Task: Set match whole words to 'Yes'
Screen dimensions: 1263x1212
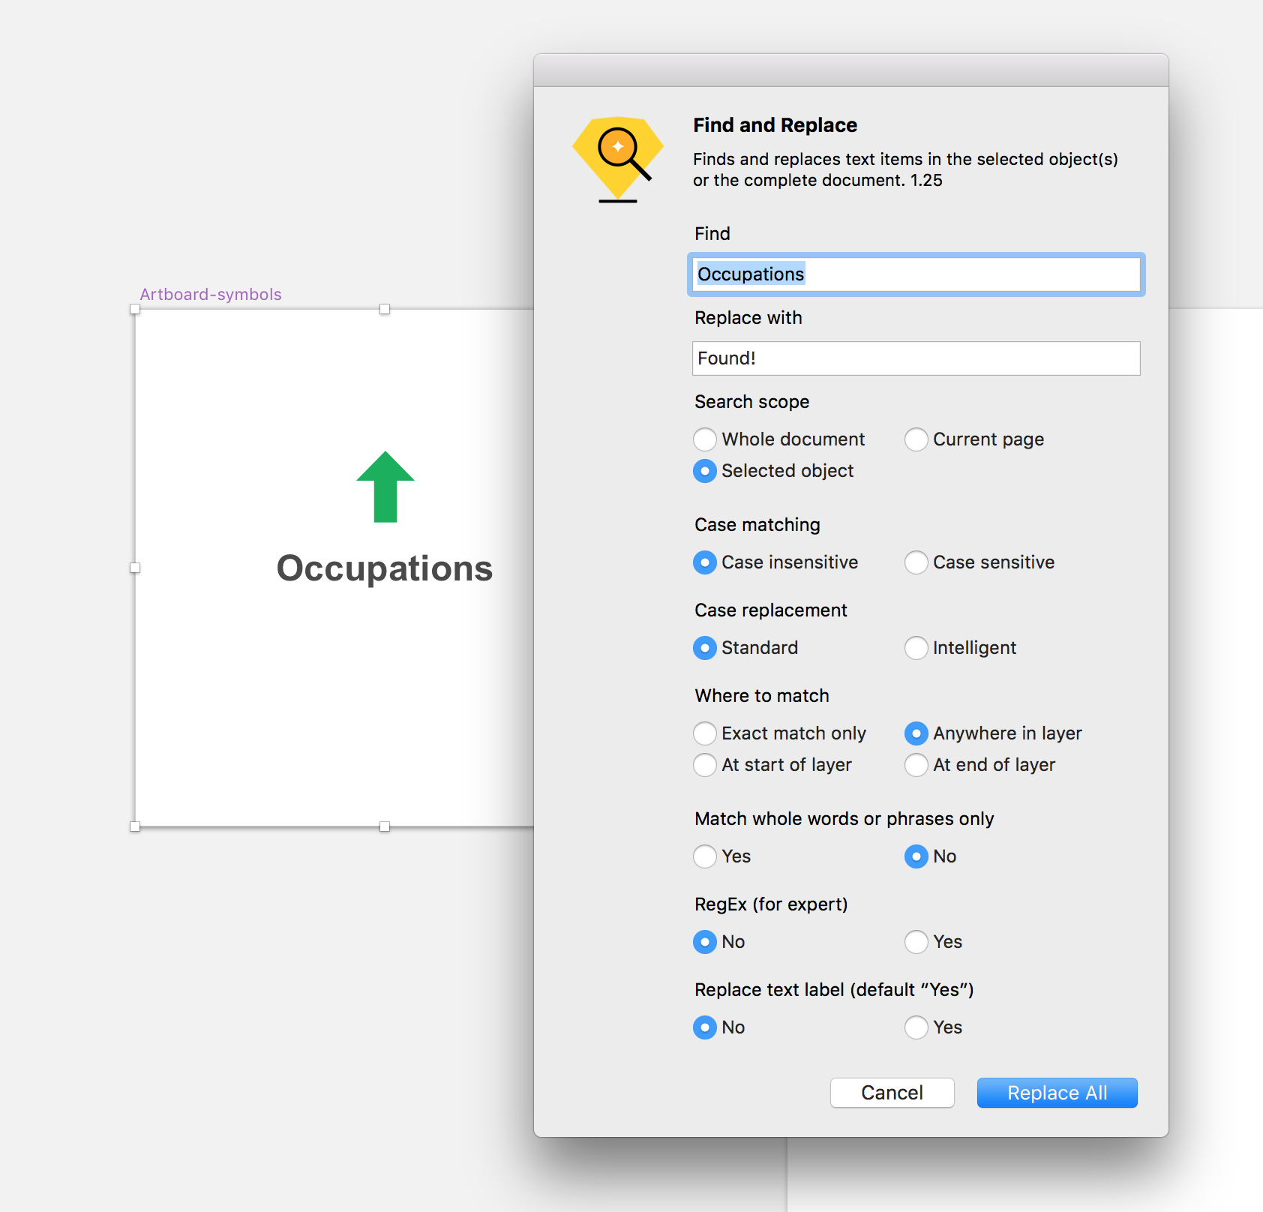Action: point(704,856)
